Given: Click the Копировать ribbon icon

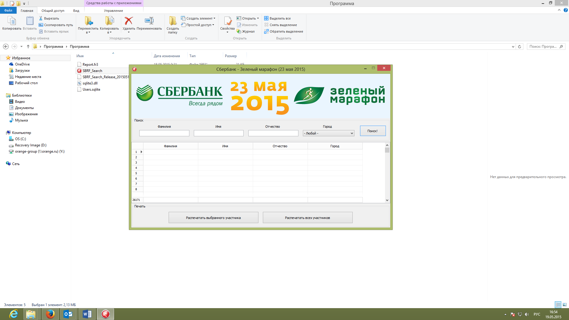Looking at the screenshot, I should (x=12, y=23).
